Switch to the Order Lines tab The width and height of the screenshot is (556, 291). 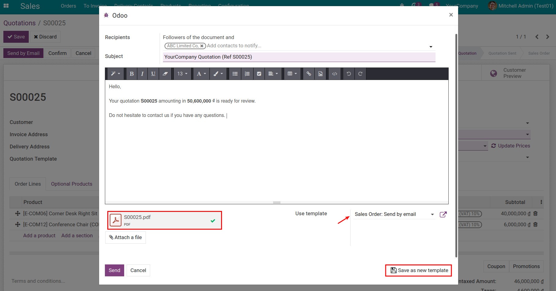point(28,184)
